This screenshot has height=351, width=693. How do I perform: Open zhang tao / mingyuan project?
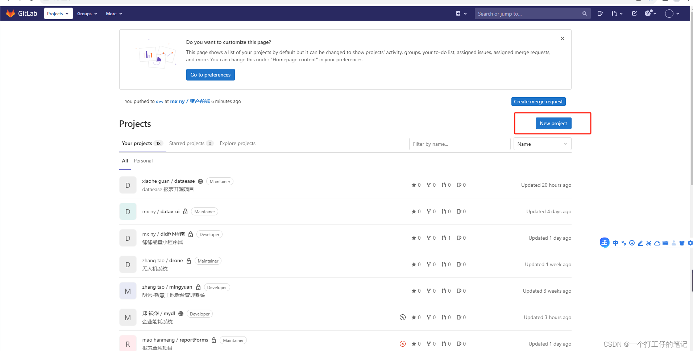tap(167, 287)
